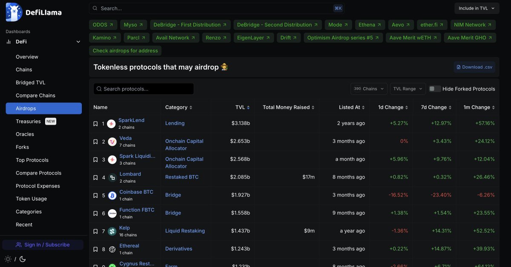Download the table as .csv
This screenshot has height=267, width=511.
(474, 67)
